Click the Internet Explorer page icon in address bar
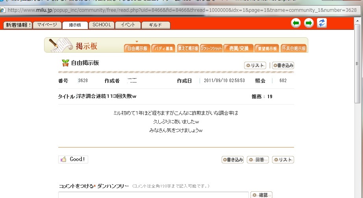This screenshot has height=198, width=363. pyautogui.click(x=3, y=10)
